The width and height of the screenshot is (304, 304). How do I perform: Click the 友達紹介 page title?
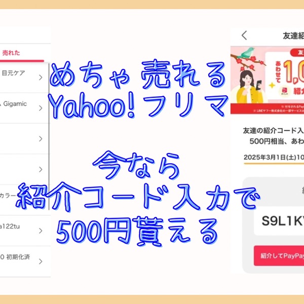click(293, 35)
